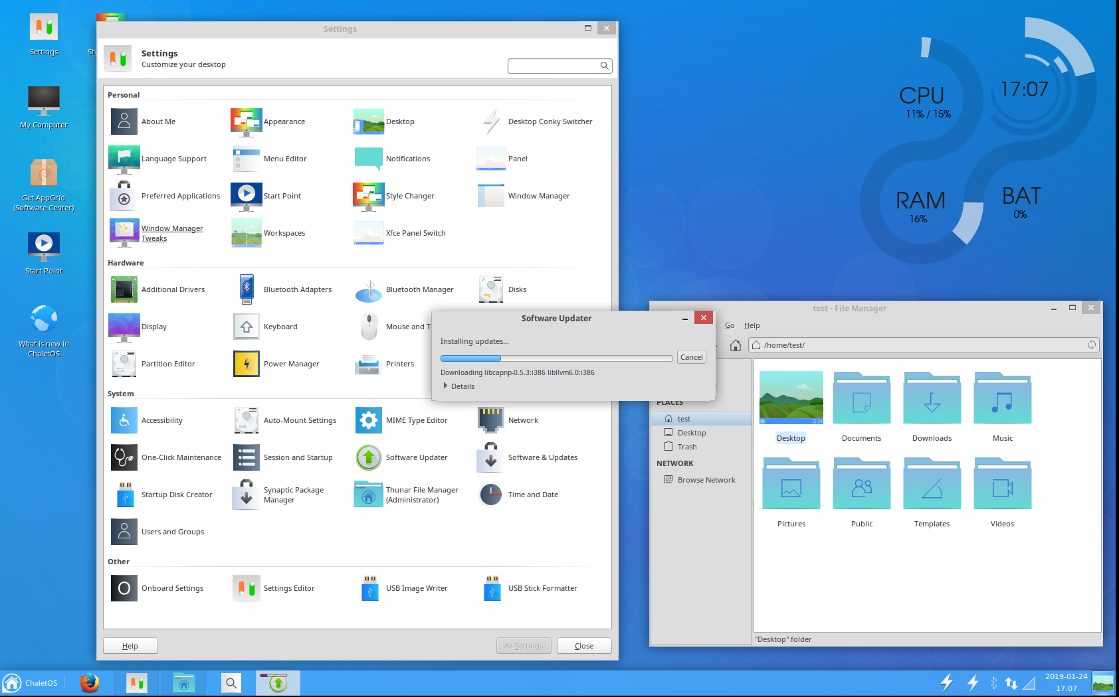Open Desktop Conky Switcher
Viewport: 1119px width, 697px height.
pos(491,122)
